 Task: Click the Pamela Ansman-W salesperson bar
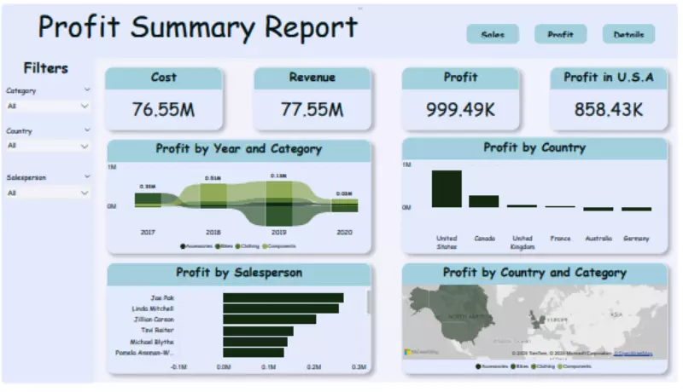[254, 353]
